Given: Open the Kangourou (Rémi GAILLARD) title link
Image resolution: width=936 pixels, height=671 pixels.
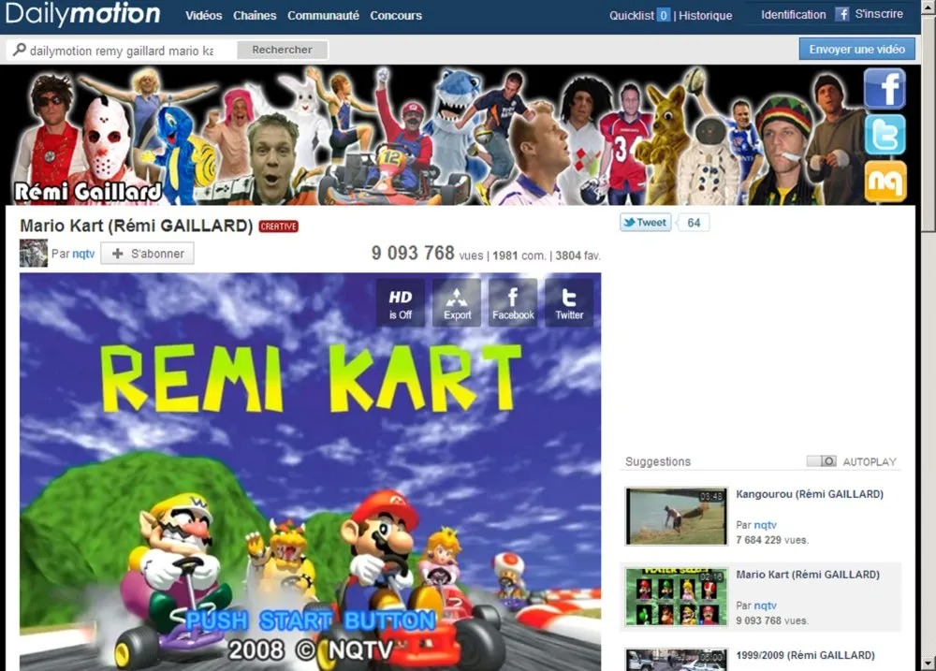Looking at the screenshot, I should tap(810, 494).
